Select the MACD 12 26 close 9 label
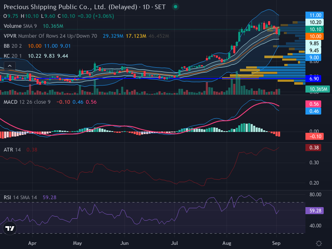The width and height of the screenshot is (332, 249). pyautogui.click(x=27, y=102)
